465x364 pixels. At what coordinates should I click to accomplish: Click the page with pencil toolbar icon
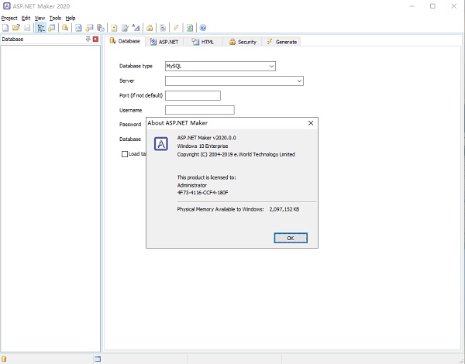pyautogui.click(x=125, y=28)
